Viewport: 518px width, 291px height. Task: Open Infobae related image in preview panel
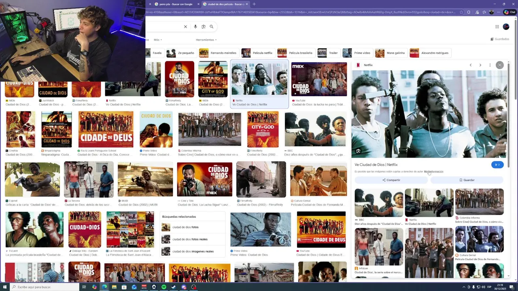tap(379, 247)
